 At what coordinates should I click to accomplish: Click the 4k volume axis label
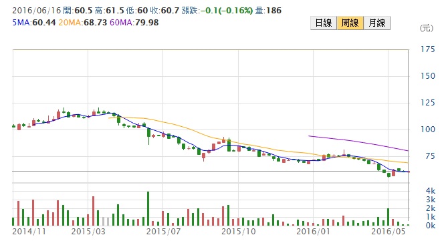point(431,190)
